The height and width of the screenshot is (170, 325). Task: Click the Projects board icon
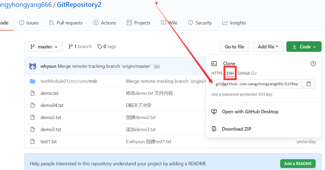tap(129, 23)
